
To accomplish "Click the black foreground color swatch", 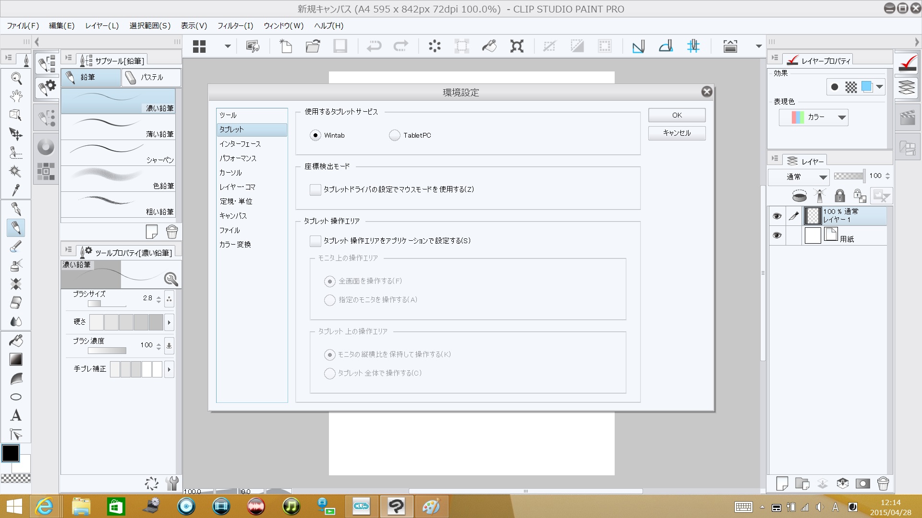I will [x=11, y=453].
